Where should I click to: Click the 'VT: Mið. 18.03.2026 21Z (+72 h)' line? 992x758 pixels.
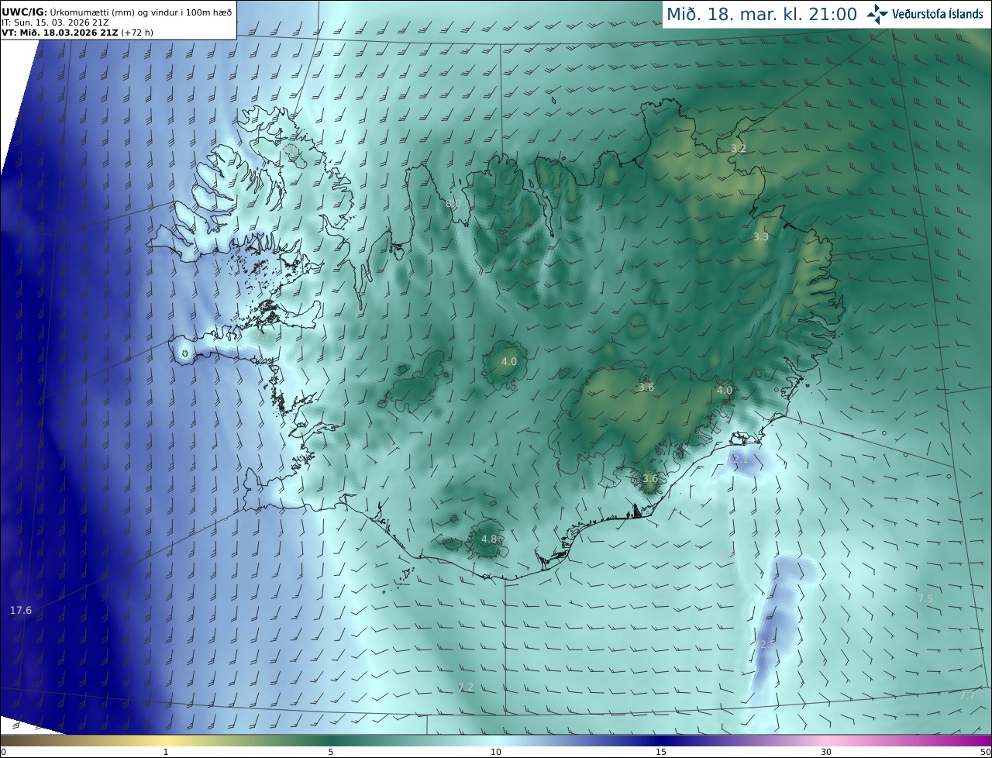tap(77, 33)
